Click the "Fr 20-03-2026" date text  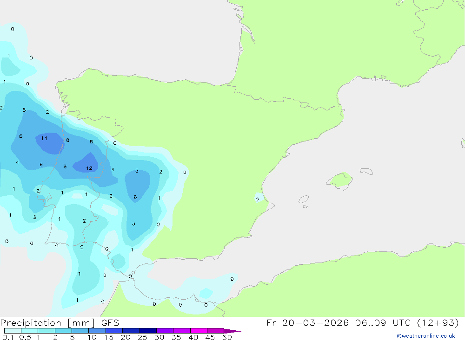(x=307, y=322)
